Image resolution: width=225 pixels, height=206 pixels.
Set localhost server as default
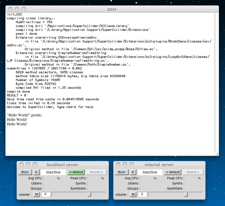point(76,172)
